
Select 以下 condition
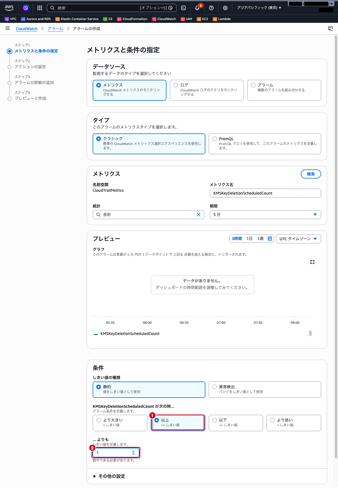tap(236, 423)
